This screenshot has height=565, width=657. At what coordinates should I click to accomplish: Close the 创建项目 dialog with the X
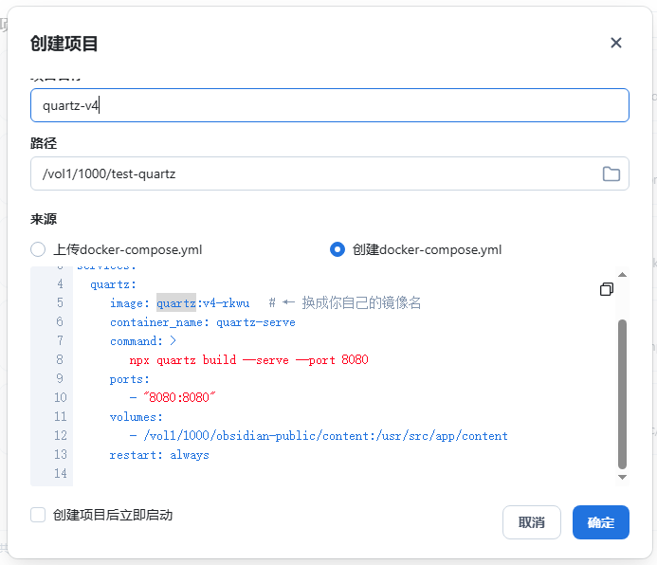tap(615, 43)
